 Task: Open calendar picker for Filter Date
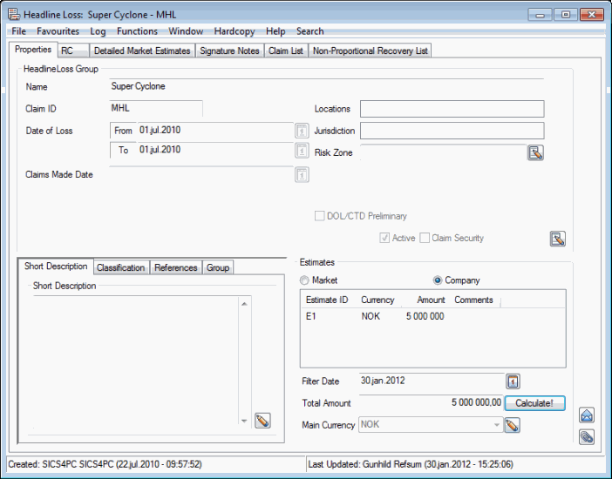click(x=513, y=381)
